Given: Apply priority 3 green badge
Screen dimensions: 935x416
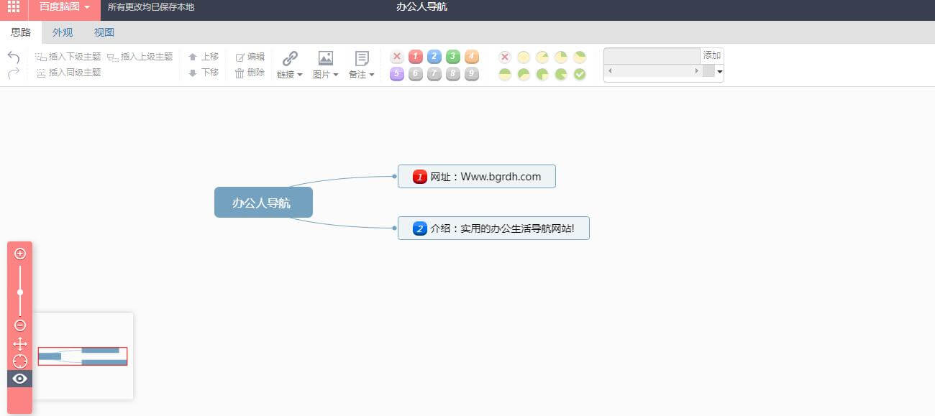Looking at the screenshot, I should pos(453,57).
